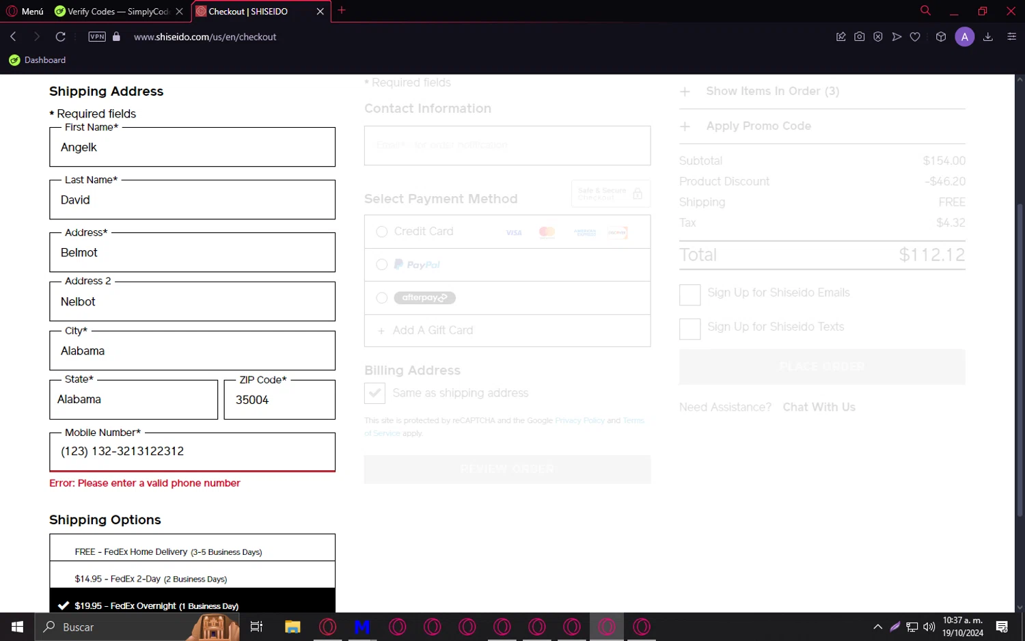Click the Mobile Number input field
The width and height of the screenshot is (1025, 641).
pyautogui.click(x=192, y=452)
